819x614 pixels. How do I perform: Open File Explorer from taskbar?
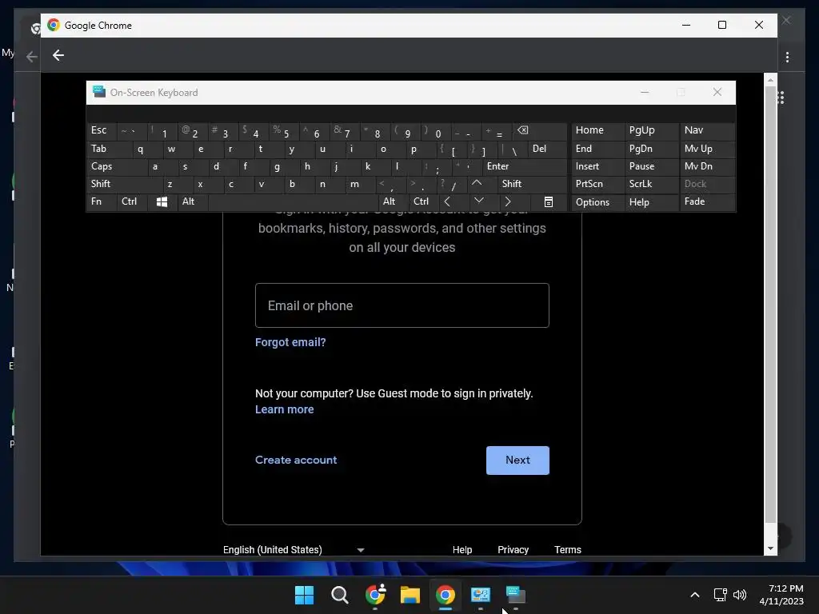click(410, 595)
